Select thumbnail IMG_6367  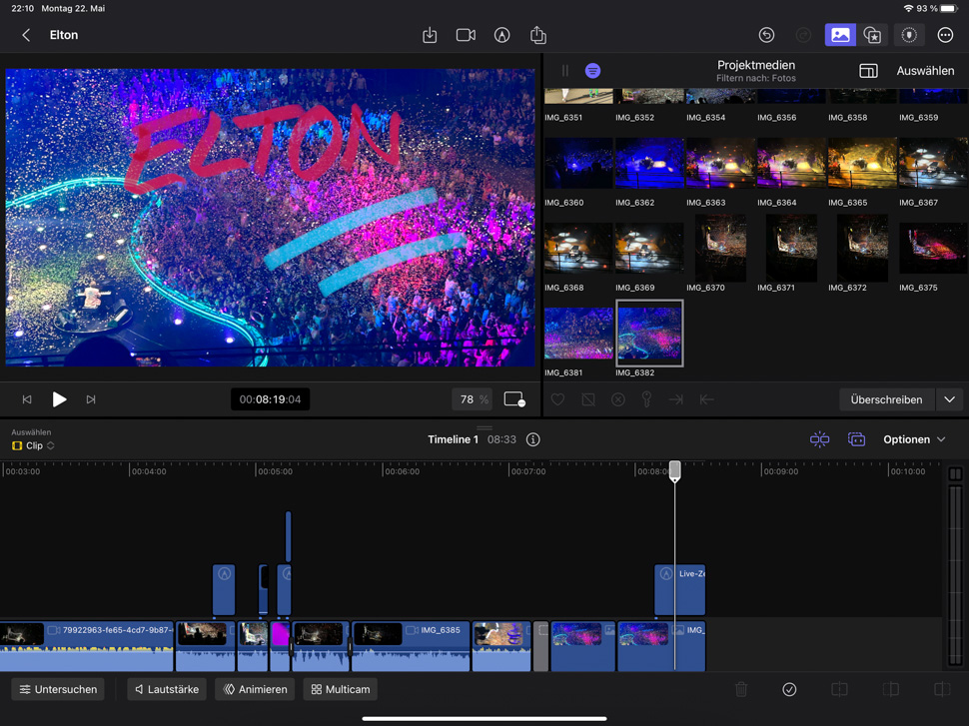pyautogui.click(x=933, y=163)
